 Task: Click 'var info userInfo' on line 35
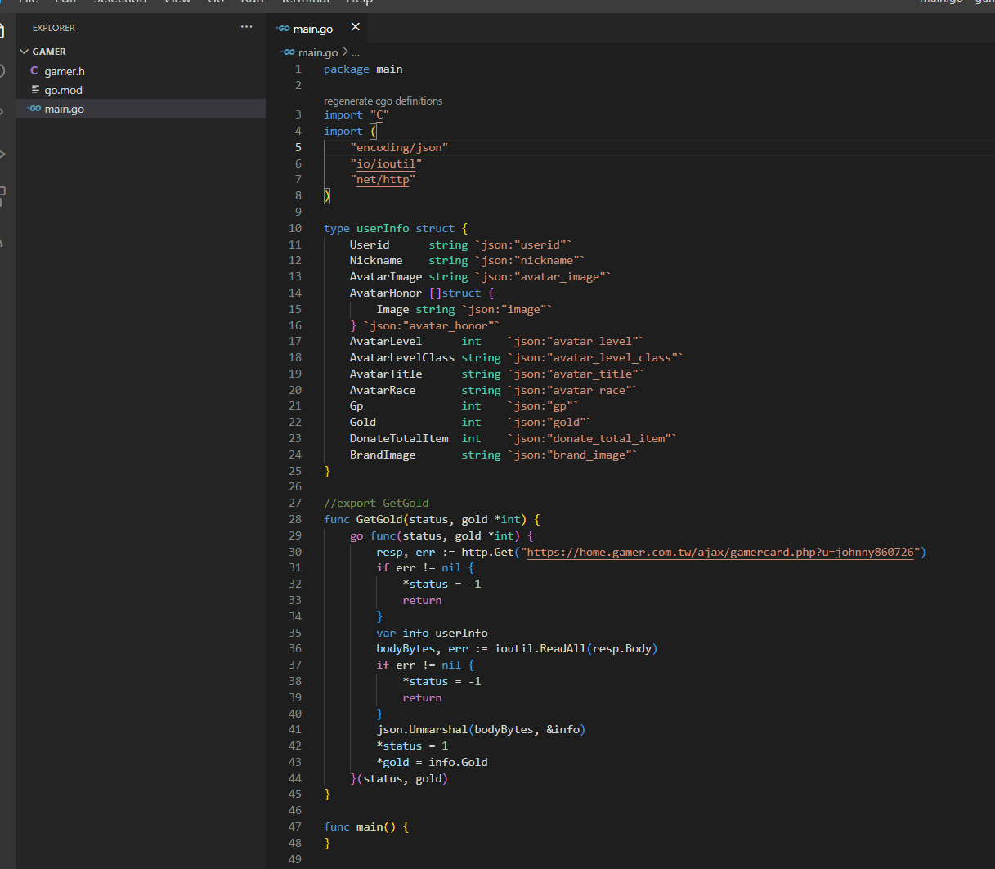432,634
